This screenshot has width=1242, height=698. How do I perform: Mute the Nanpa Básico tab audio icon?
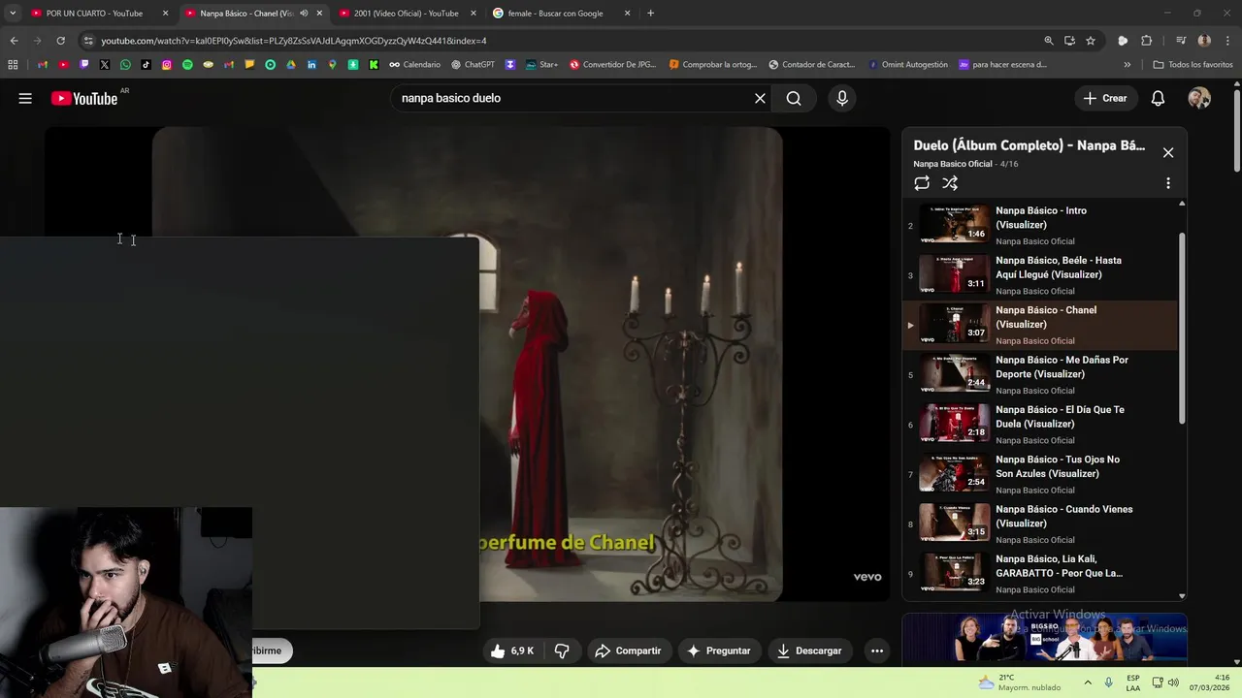pos(304,14)
